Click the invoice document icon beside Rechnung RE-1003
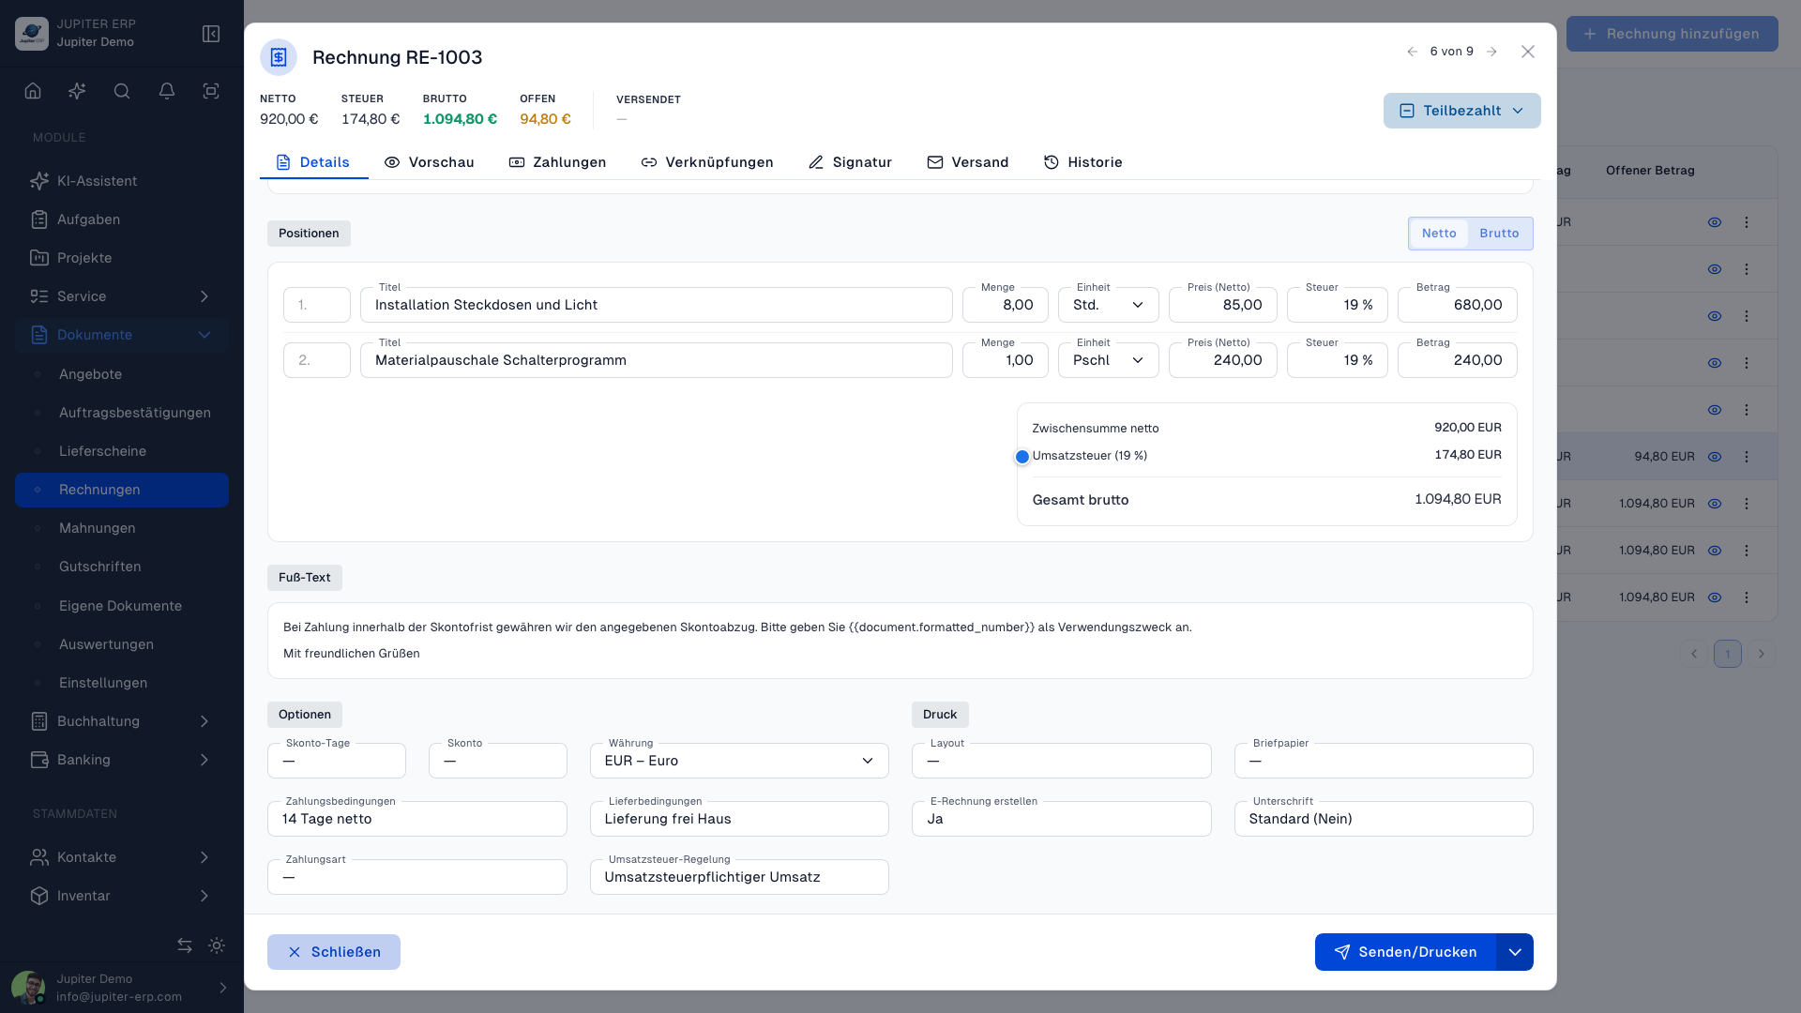Screen dimensions: 1801x1013 click(279, 57)
